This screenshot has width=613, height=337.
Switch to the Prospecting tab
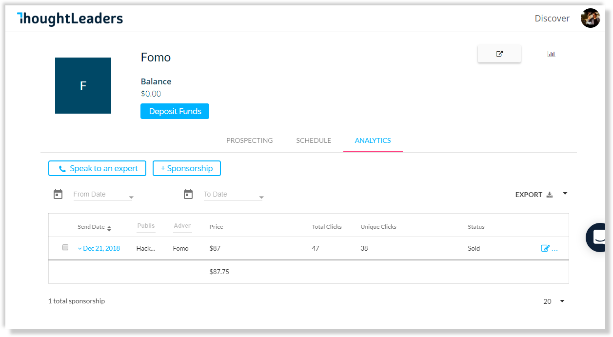coord(250,140)
